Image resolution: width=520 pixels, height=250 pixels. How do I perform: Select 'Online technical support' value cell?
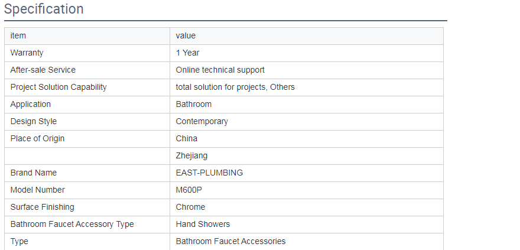(x=220, y=70)
